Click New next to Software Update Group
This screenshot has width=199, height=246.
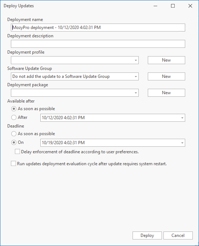click(x=166, y=76)
